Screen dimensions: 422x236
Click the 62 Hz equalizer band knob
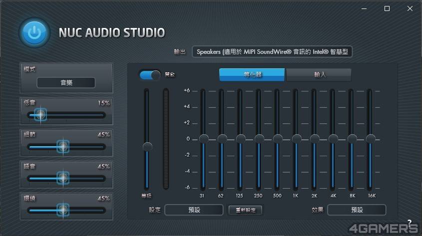click(222, 139)
